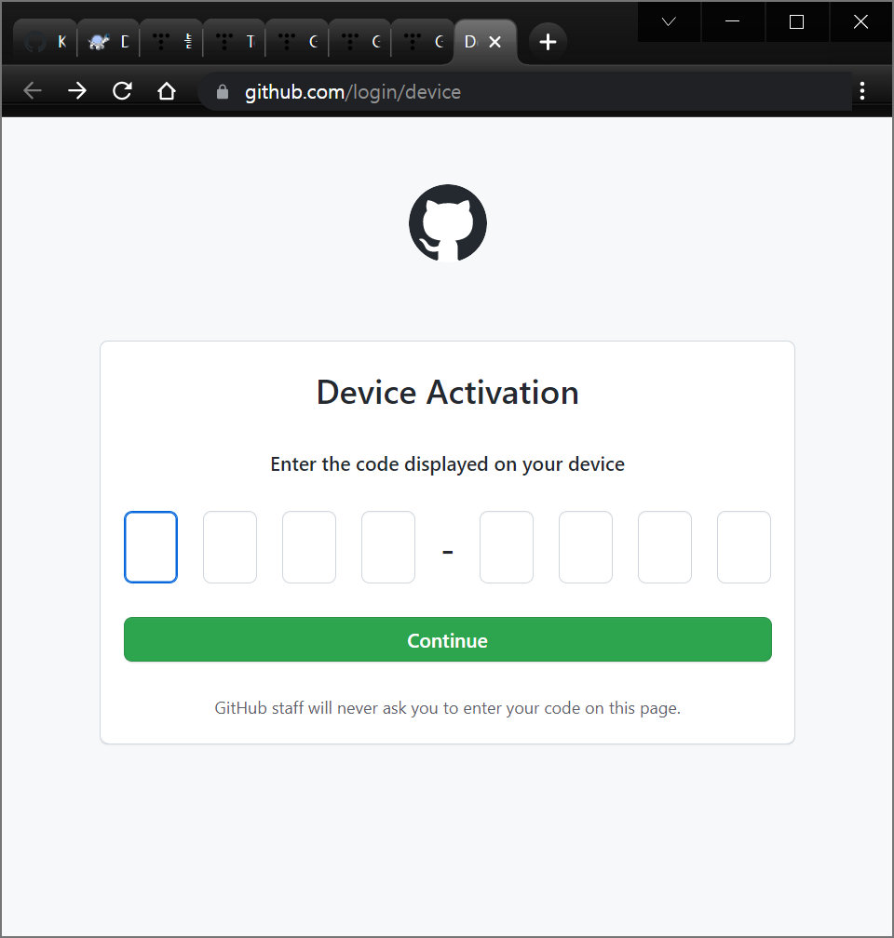Switch to the tab labeled T

[234, 42]
